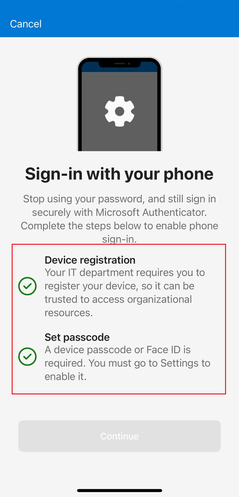This screenshot has height=497, width=239.
Task: Tap the "organizational" word in registration text
Action: (159, 299)
